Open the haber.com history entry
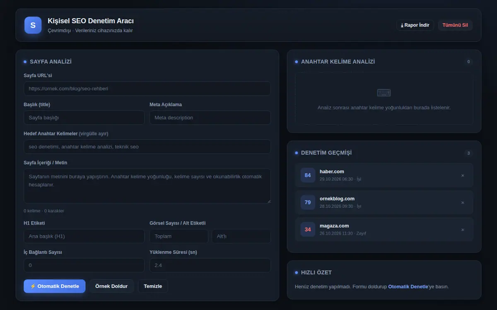 point(384,175)
